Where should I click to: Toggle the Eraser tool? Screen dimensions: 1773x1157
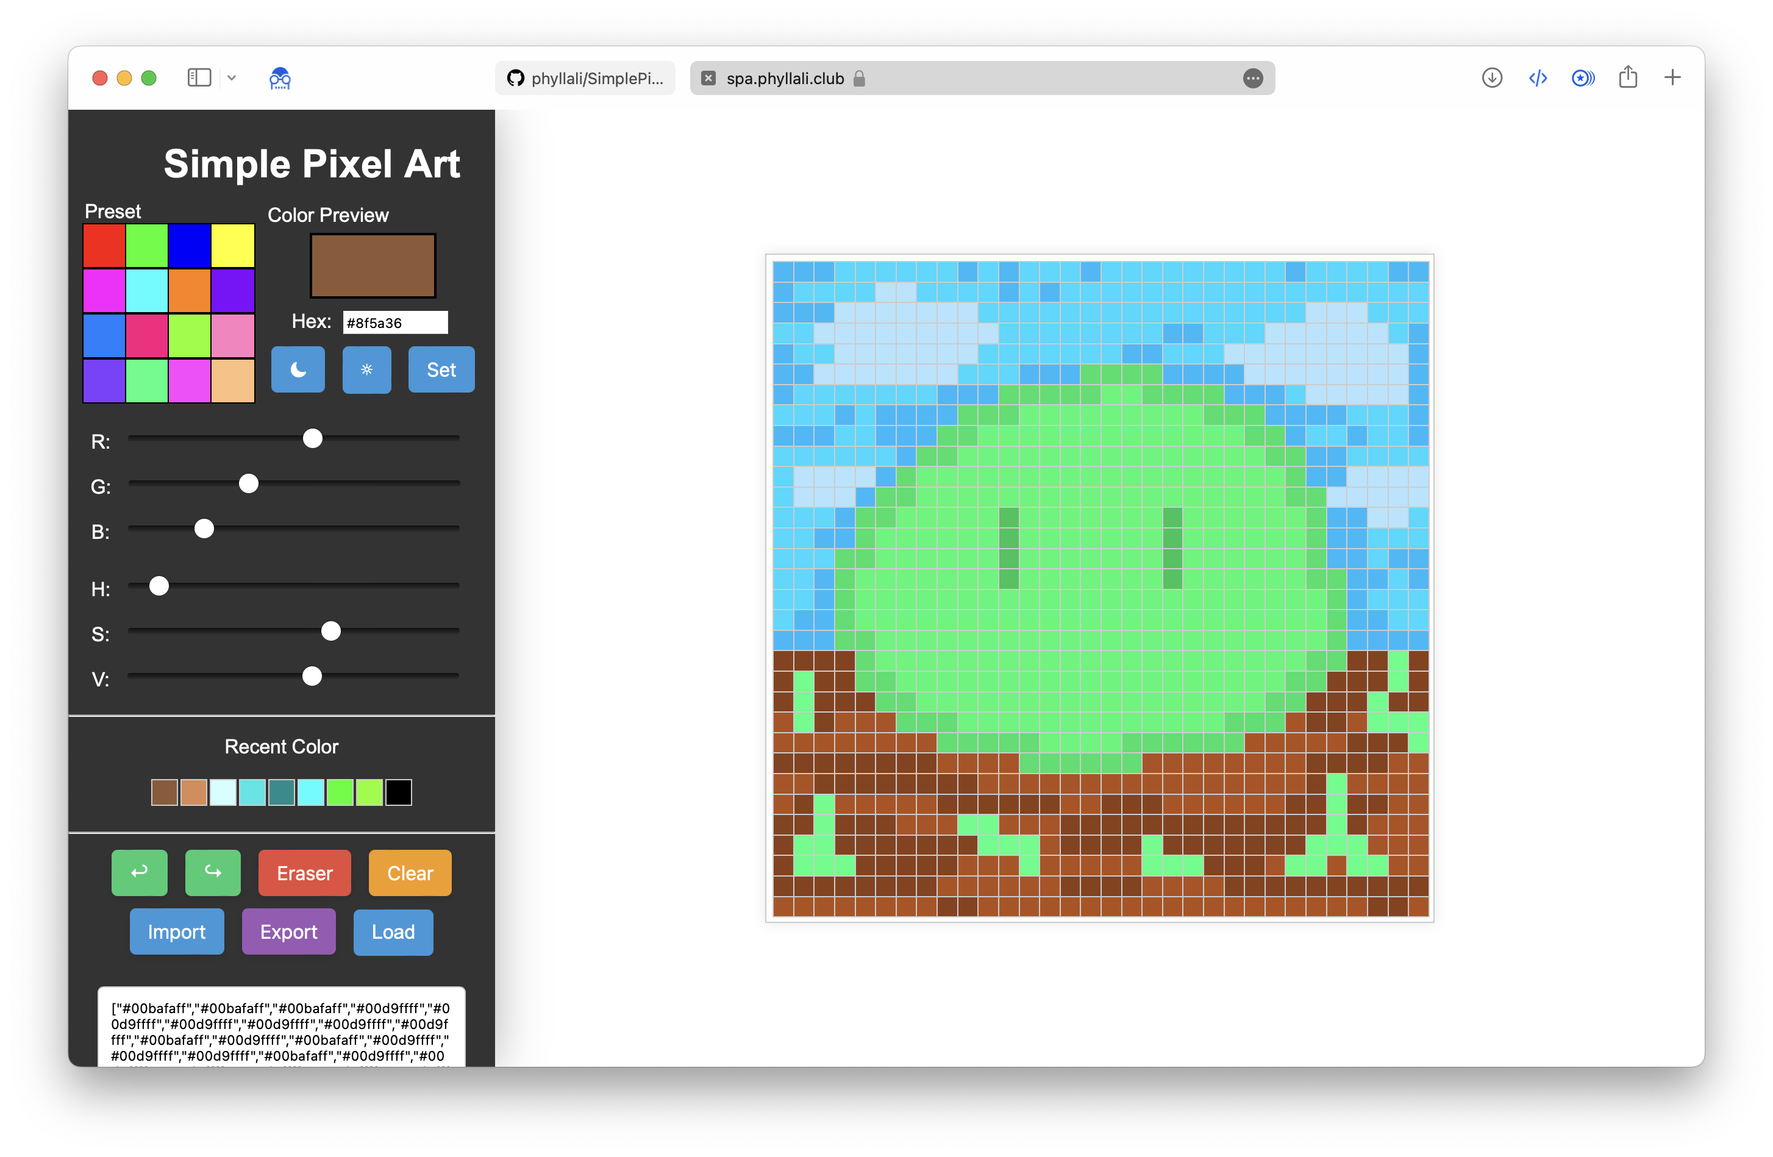[304, 872]
